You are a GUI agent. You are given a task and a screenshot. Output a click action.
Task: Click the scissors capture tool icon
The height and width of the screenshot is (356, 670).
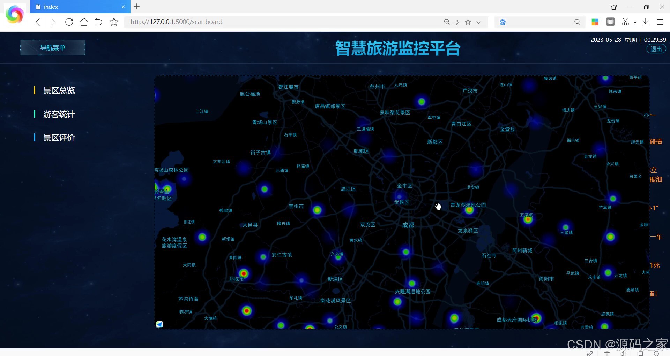pyautogui.click(x=625, y=22)
